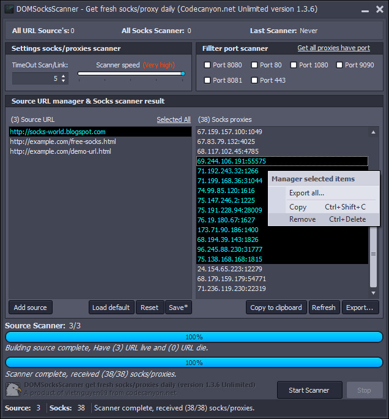Enable the Port 9090 filter checkbox
This screenshot has height=419, width=389.
click(x=339, y=65)
